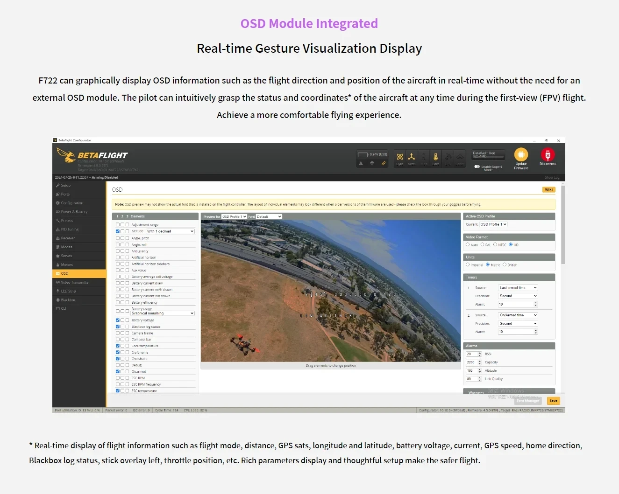Viewport: 619px width, 494px height.
Task: Click the red Disconnect USB icon
Action: point(548,154)
